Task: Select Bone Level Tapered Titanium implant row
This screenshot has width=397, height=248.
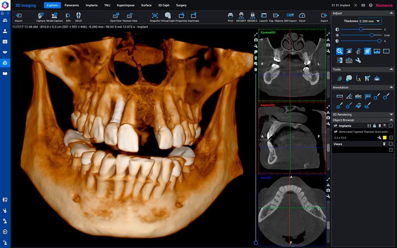Action: (x=362, y=132)
